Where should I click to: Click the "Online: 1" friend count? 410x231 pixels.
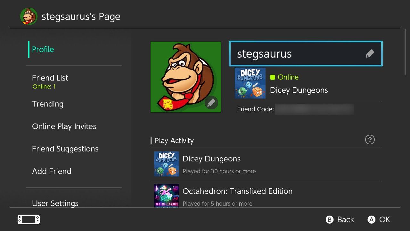point(44,87)
